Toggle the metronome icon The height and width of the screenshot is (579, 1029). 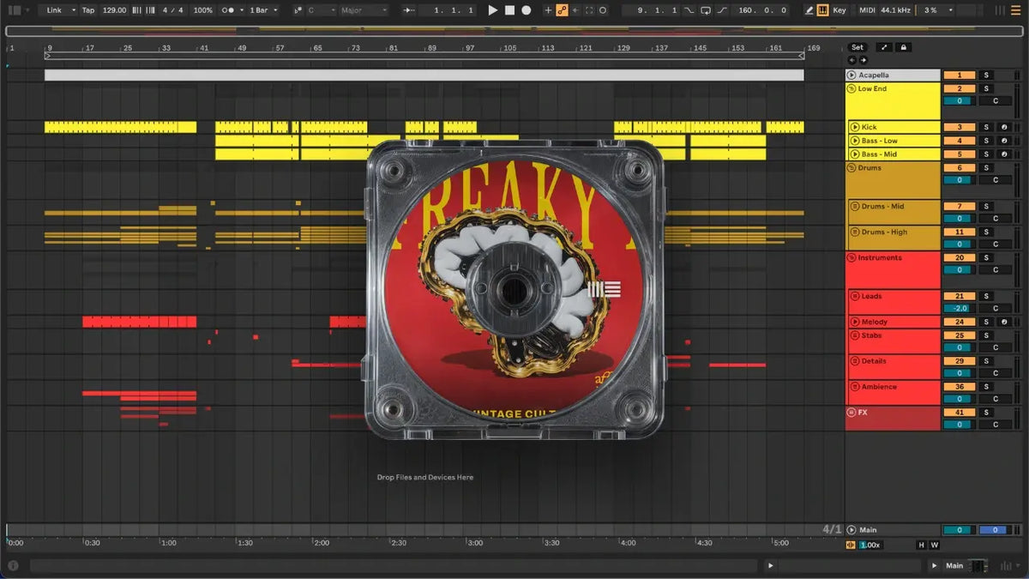pyautogui.click(x=229, y=10)
